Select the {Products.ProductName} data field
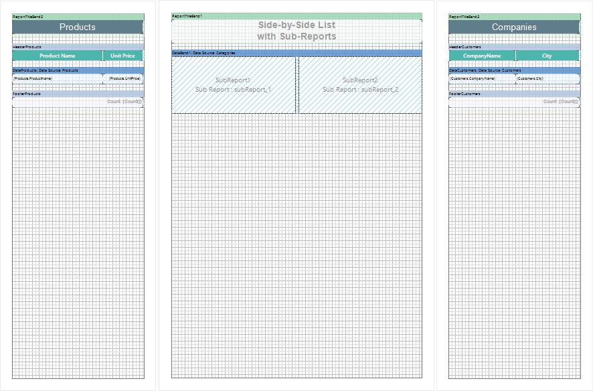 [x=57, y=78]
